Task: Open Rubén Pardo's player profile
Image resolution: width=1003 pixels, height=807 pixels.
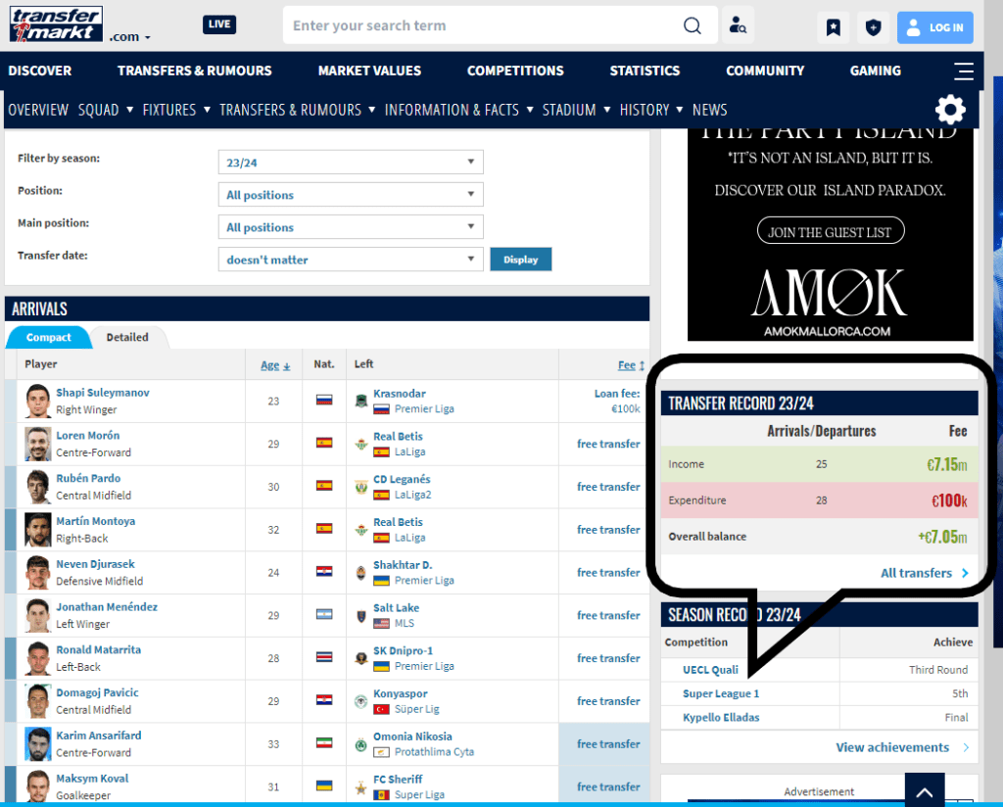Action: (88, 478)
